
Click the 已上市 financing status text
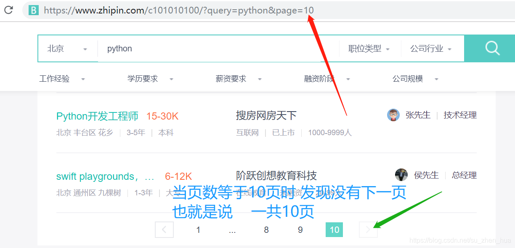coord(283,133)
